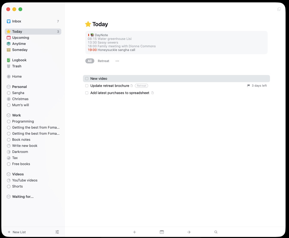The image size is (289, 238).
Task: Open sidebar filter settings sliders icon
Action: 57,232
